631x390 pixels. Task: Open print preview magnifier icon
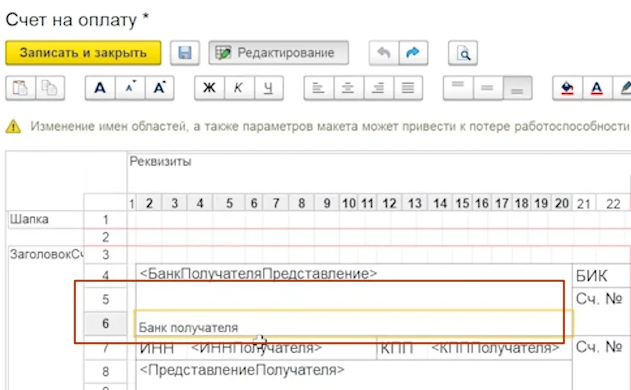(463, 53)
